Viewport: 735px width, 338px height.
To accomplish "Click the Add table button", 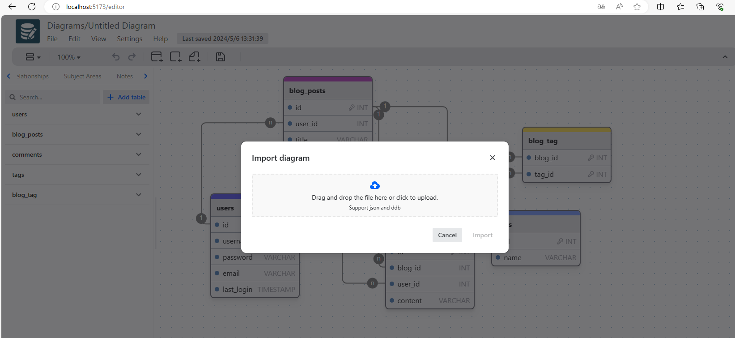I will tap(126, 97).
